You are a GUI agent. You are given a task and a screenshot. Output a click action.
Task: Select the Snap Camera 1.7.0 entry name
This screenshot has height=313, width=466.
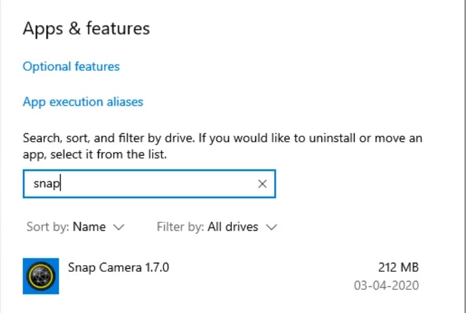point(119,267)
